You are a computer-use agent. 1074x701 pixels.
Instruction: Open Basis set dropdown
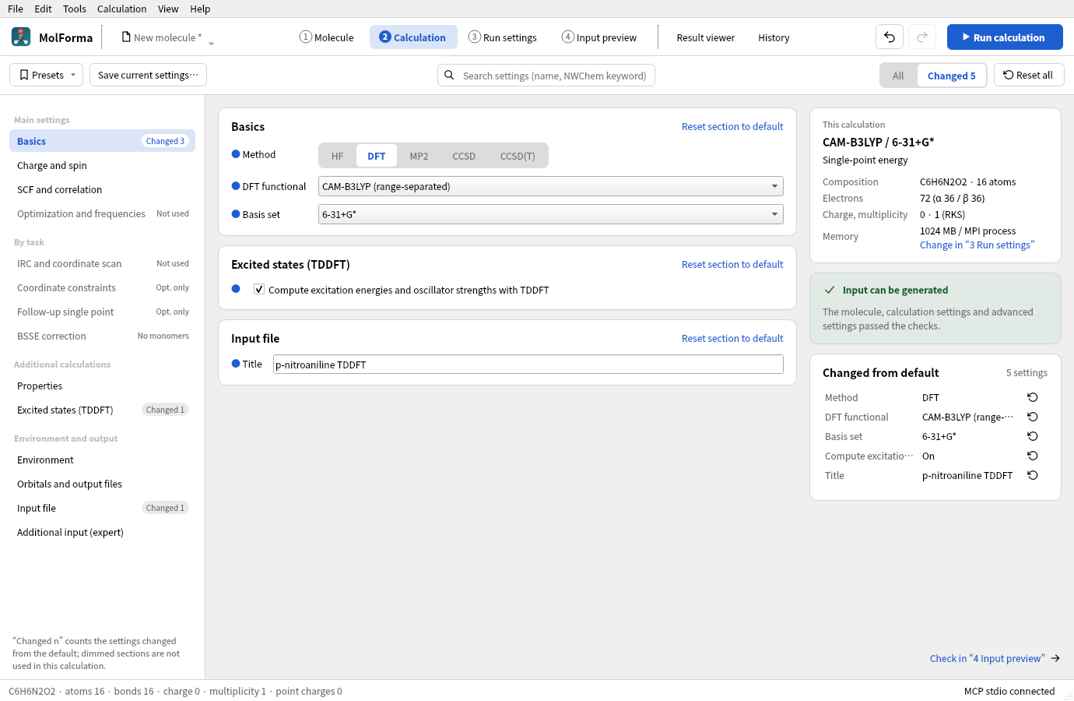[x=550, y=214]
